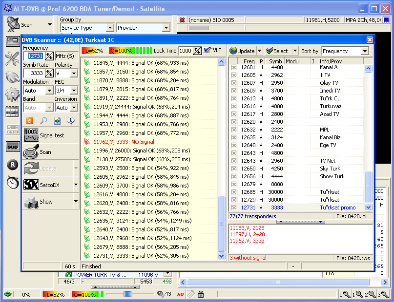The height and width of the screenshot is (302, 394).
Task: Start the Signal test
Action: [51, 135]
